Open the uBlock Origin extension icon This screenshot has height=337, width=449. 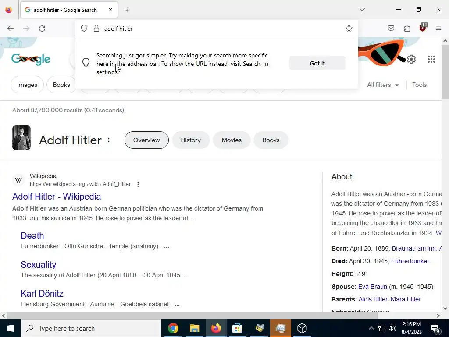pyautogui.click(x=423, y=28)
